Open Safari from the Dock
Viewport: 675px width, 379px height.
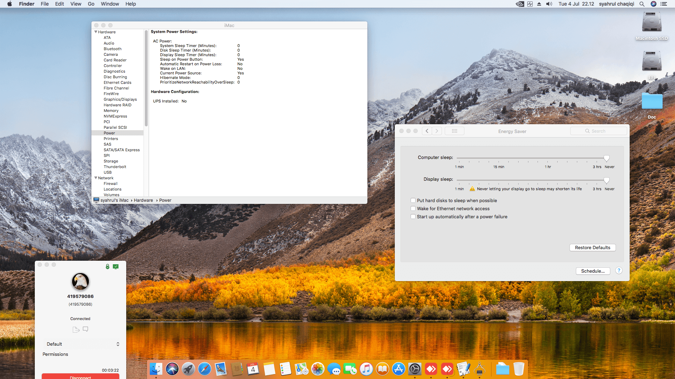(x=204, y=369)
